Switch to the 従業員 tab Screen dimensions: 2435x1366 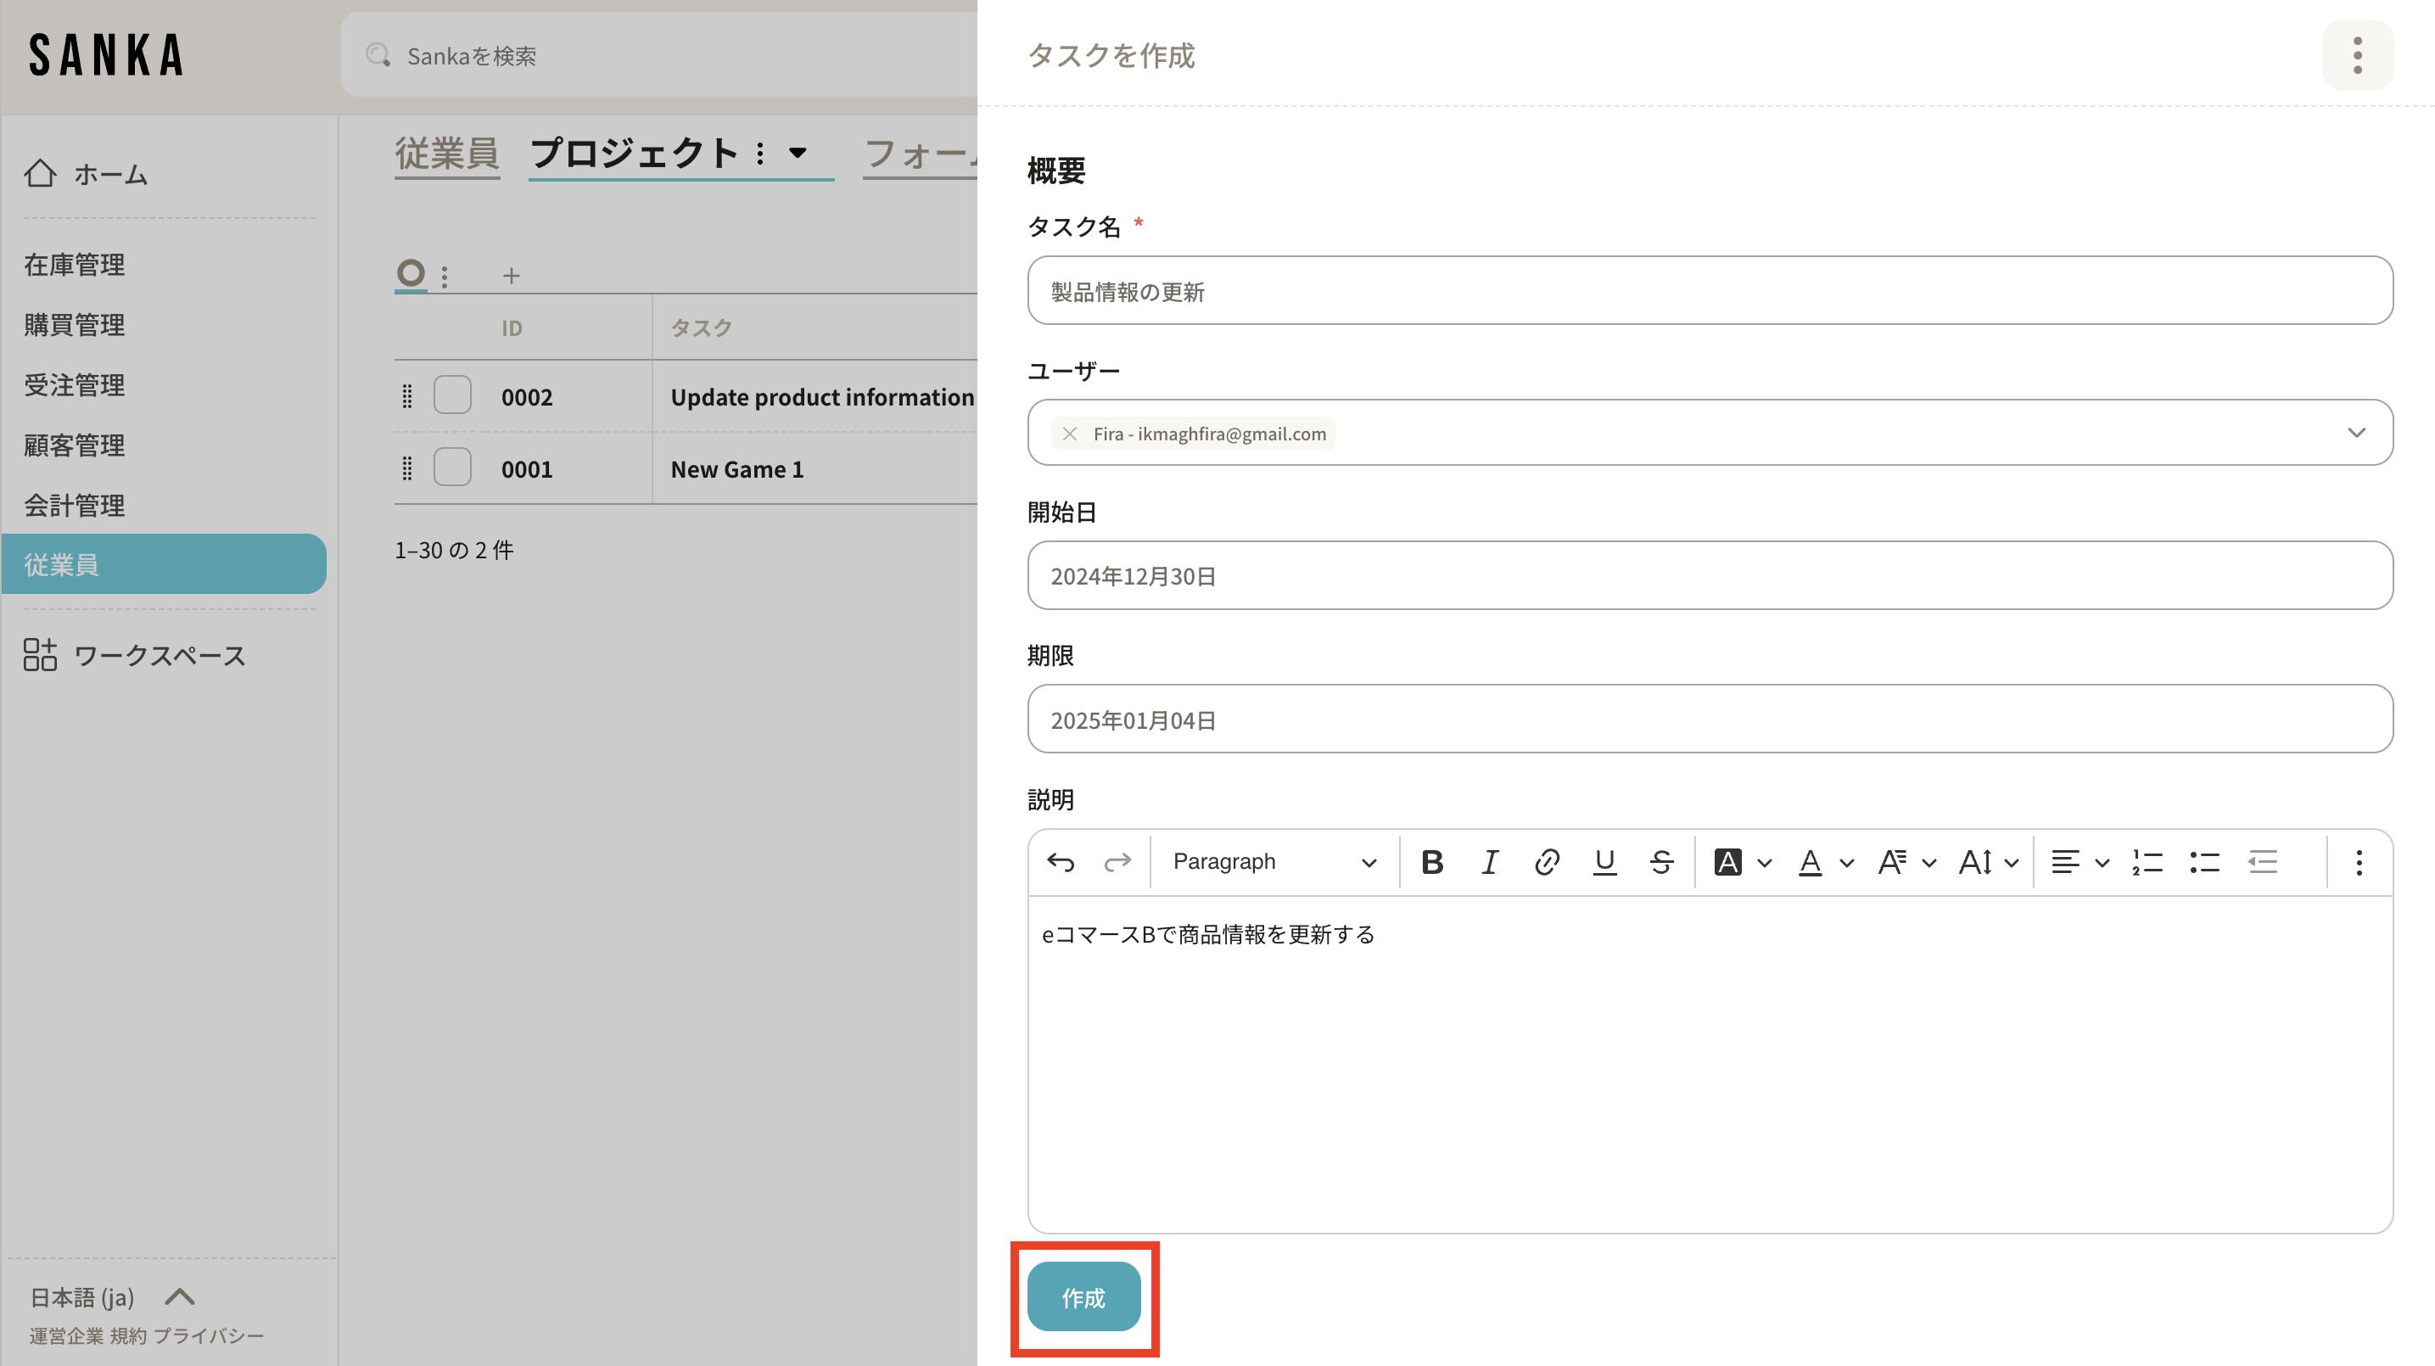coord(446,153)
